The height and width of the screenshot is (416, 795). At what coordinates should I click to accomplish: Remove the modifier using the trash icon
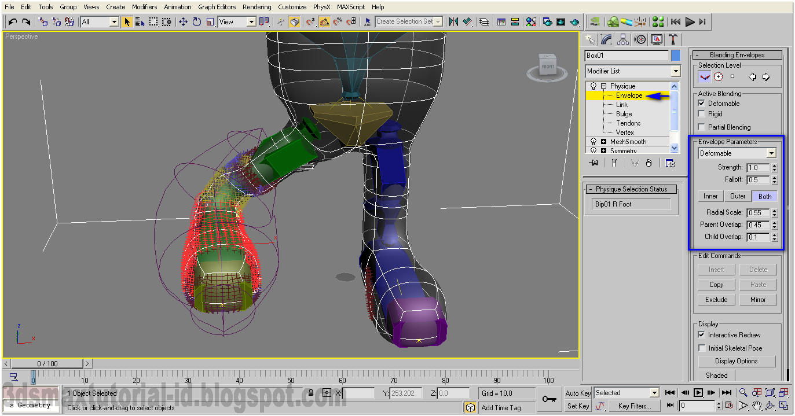pos(649,164)
